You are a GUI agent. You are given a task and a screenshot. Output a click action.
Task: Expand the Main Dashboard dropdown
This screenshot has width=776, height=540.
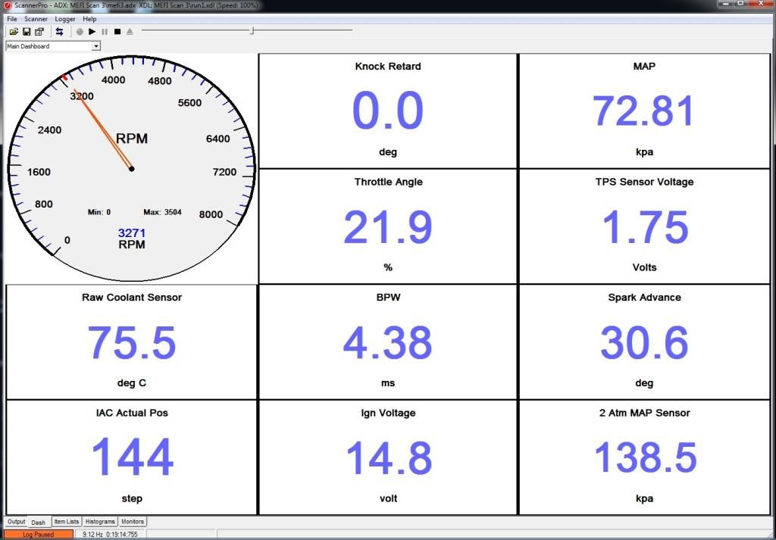95,46
